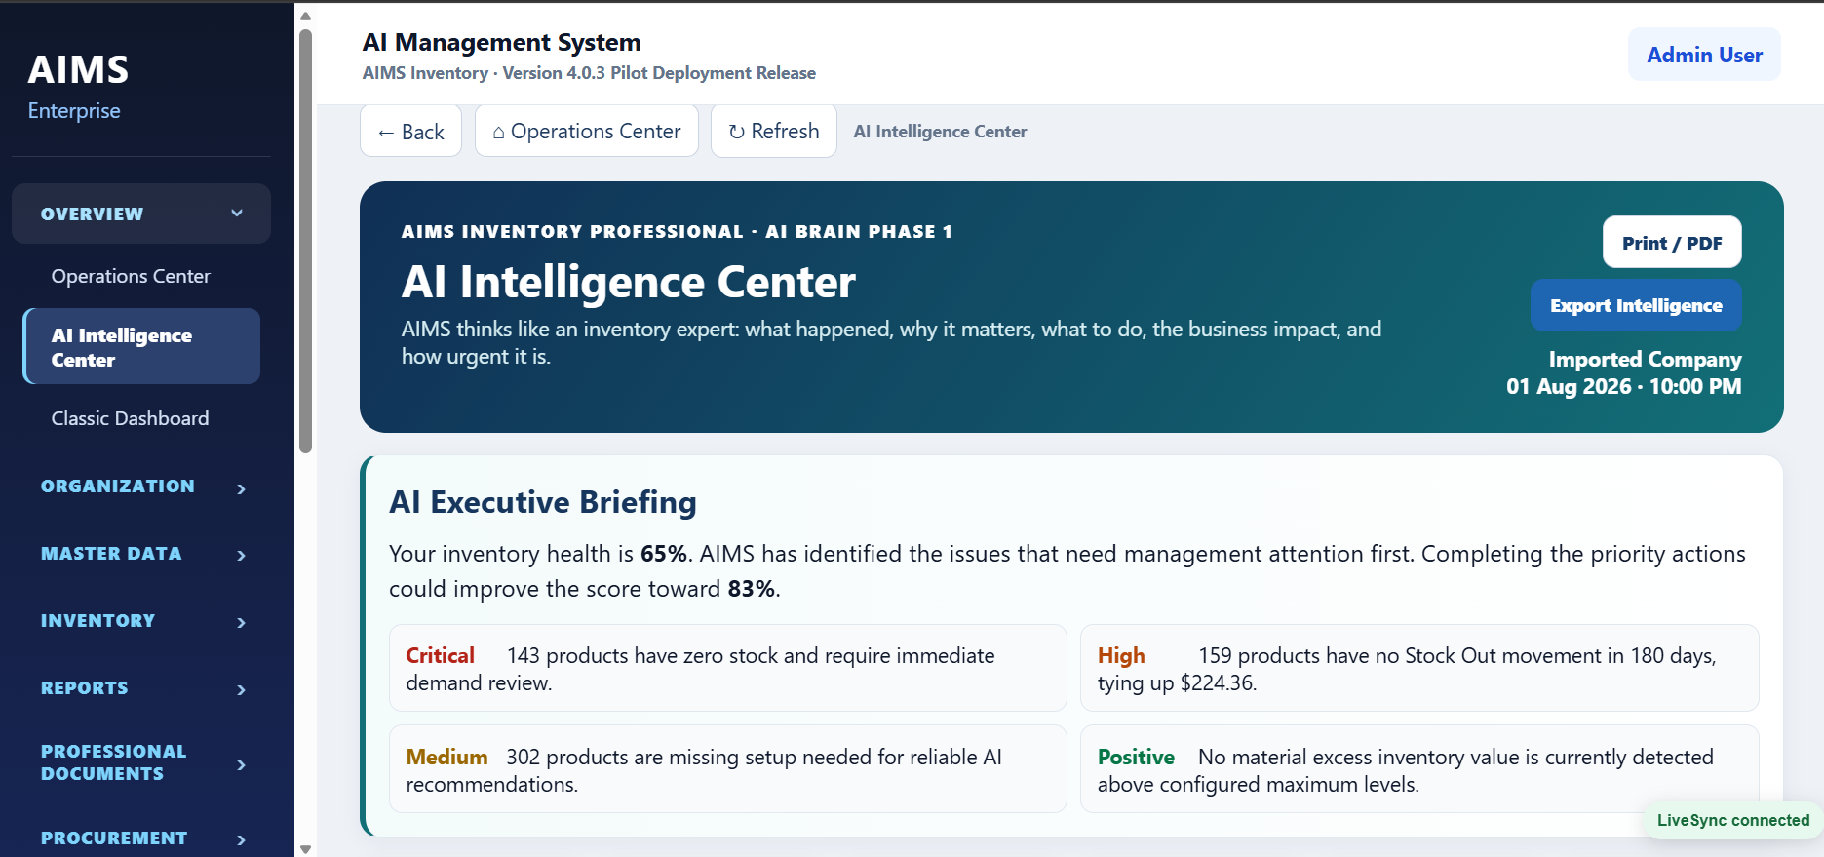Click the Version 4.0.3 Pilot subtitle
This screenshot has width=1824, height=857.
pos(589,73)
